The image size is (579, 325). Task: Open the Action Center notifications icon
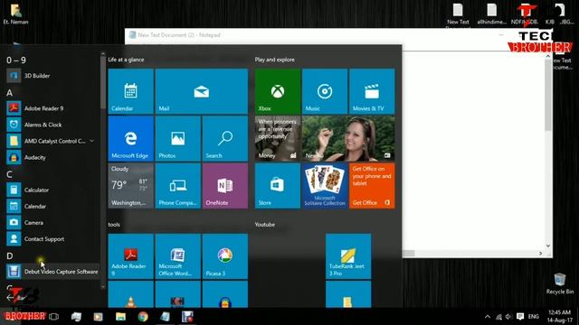coord(520,317)
